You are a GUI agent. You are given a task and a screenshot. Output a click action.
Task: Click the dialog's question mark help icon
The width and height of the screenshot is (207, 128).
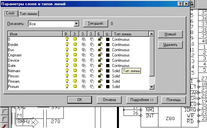tap(180, 4)
